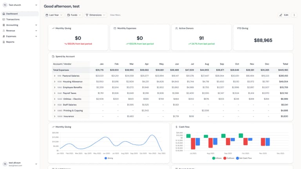Open the Funds filter dropdown
This screenshot has width=301, height=169.
(74, 15)
